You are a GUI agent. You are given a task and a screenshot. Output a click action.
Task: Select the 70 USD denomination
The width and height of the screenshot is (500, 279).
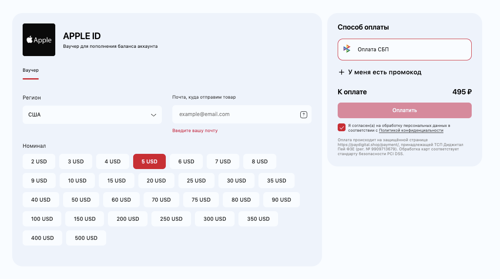tap(161, 200)
